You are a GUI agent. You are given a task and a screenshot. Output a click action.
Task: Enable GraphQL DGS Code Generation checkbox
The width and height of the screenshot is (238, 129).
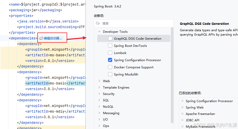point(110,38)
